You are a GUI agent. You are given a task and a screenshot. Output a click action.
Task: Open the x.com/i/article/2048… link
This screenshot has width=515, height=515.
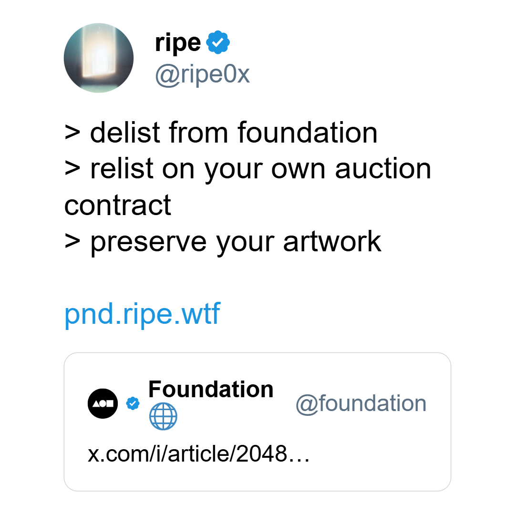coord(198,454)
